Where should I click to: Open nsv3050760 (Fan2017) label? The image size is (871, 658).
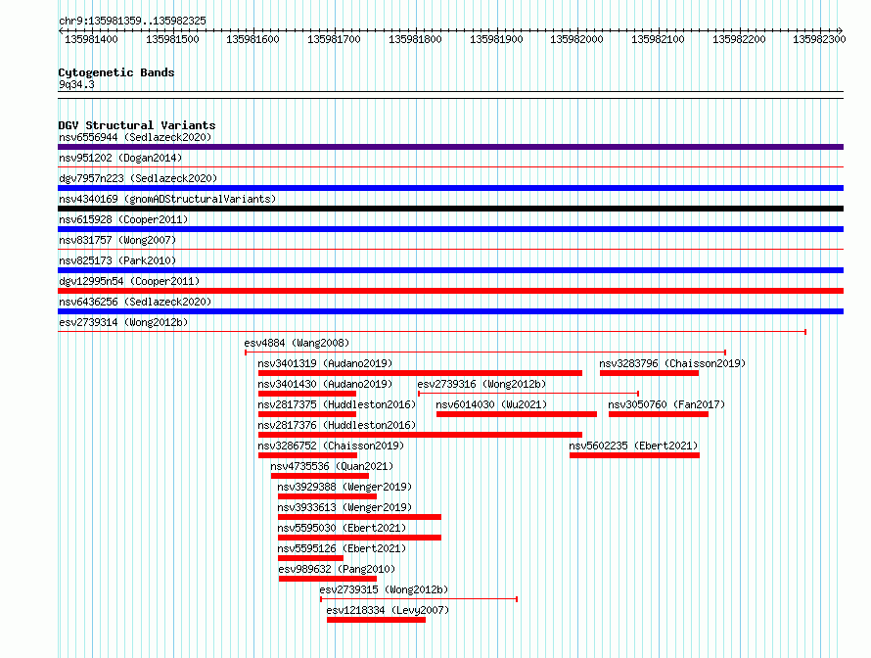pos(666,404)
